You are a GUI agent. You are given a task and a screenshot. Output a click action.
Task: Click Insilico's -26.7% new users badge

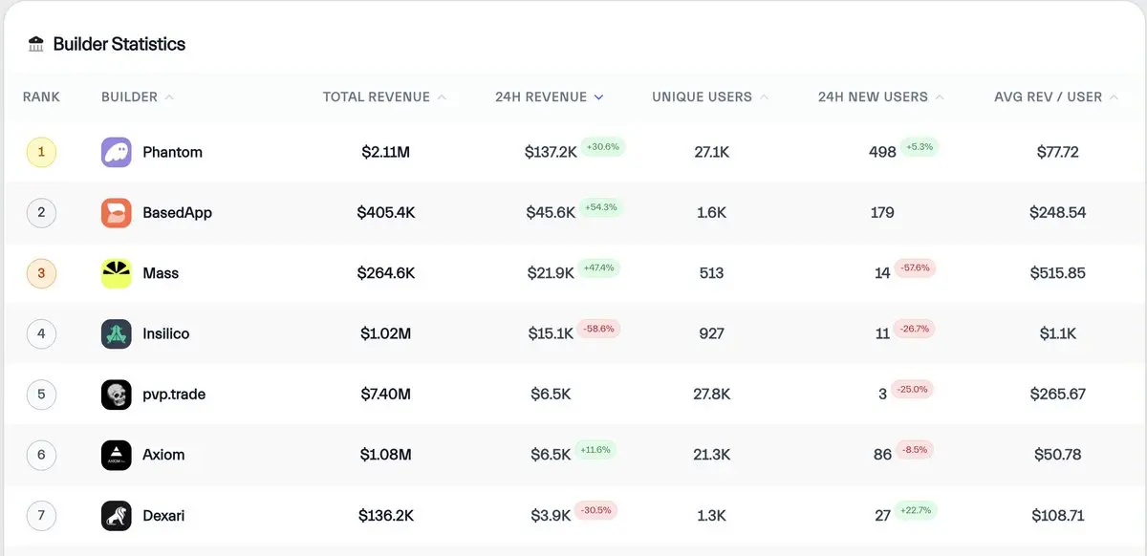(914, 329)
